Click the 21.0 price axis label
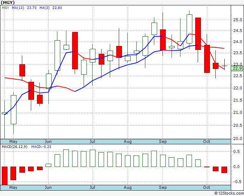Screen dimensions: 244x196 (x=238, y=113)
